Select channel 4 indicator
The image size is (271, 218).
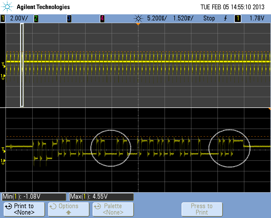click(102, 19)
